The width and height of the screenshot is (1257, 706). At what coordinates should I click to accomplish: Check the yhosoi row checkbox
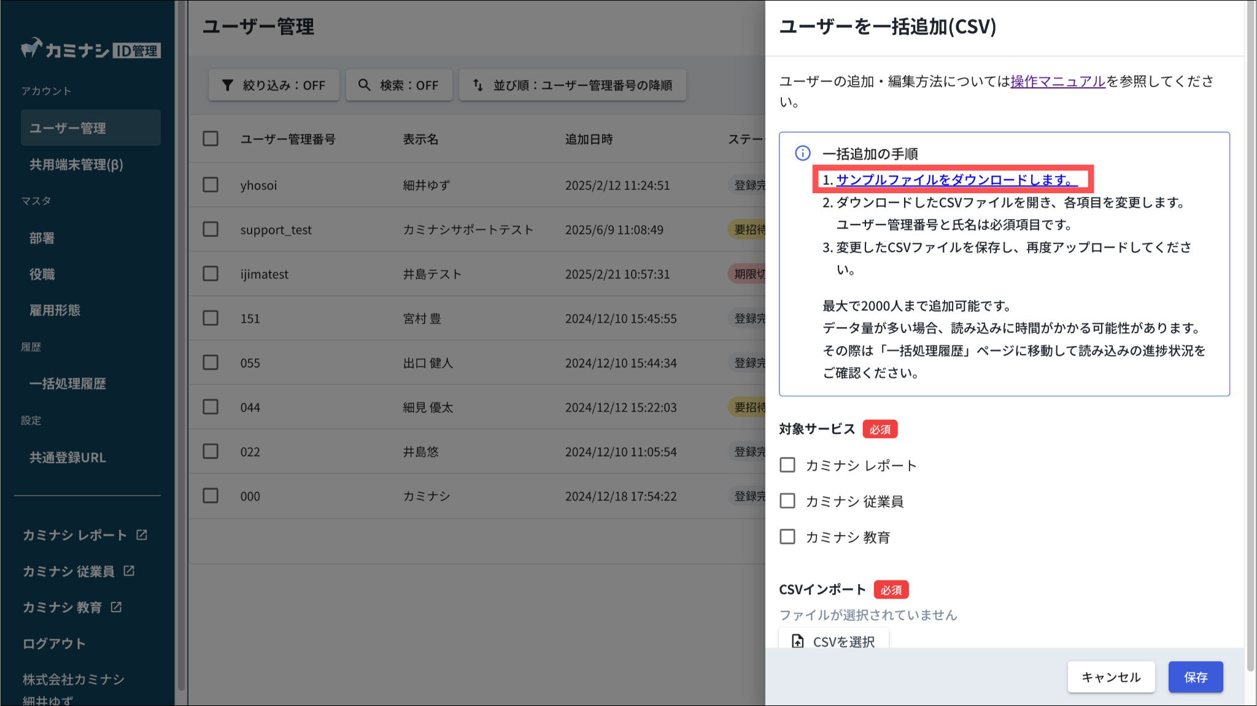(x=211, y=185)
